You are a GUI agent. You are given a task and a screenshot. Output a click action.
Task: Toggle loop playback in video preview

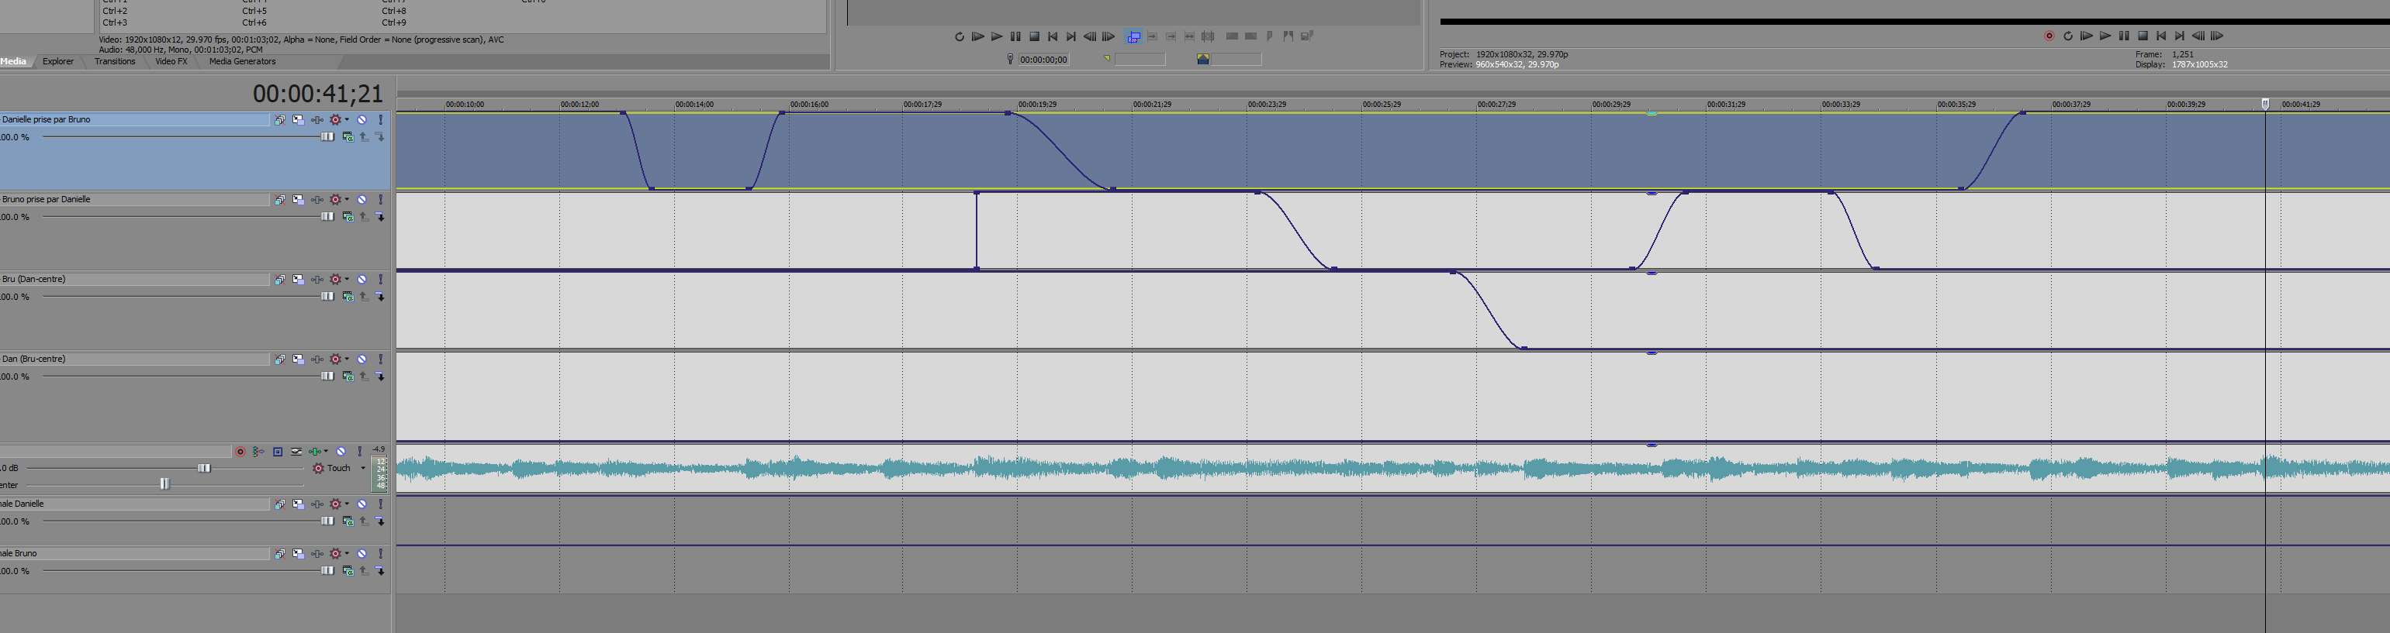point(2068,36)
